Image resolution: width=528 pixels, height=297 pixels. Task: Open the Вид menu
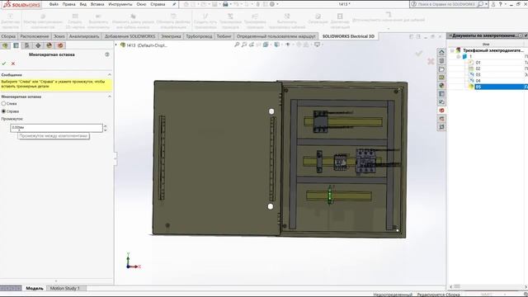(x=82, y=4)
